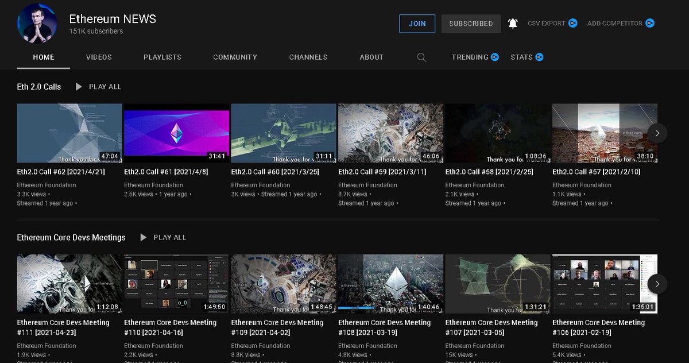
Task: Click title Eth2.0 Call #59 [2021/3/11]
Action: coord(382,172)
